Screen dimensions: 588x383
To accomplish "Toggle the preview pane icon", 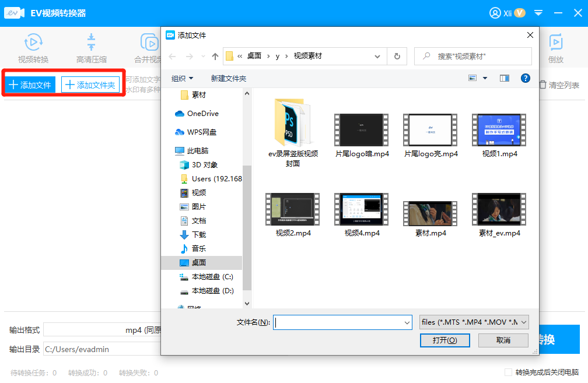I will [505, 78].
